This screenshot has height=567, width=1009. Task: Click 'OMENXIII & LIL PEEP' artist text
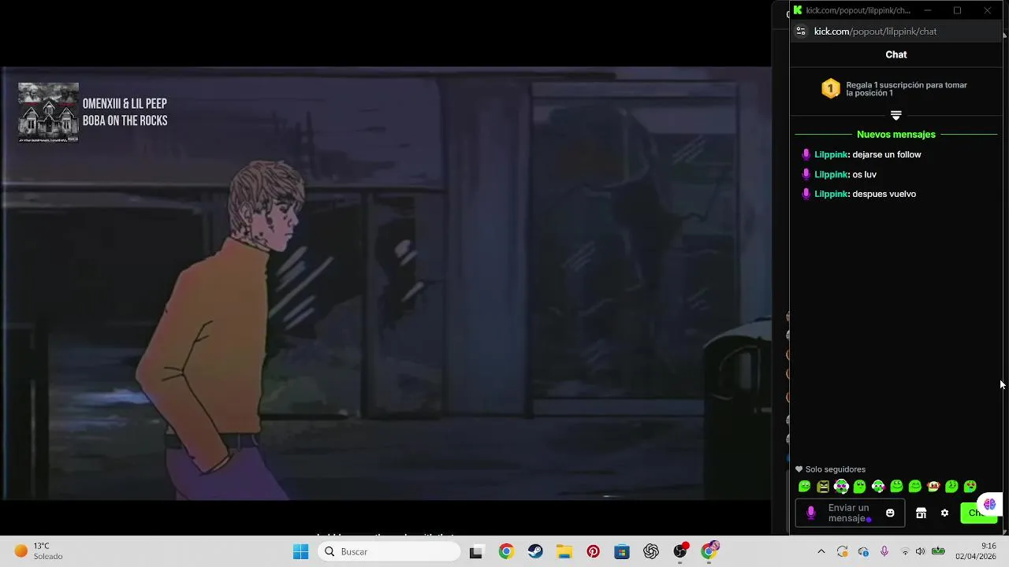125,104
